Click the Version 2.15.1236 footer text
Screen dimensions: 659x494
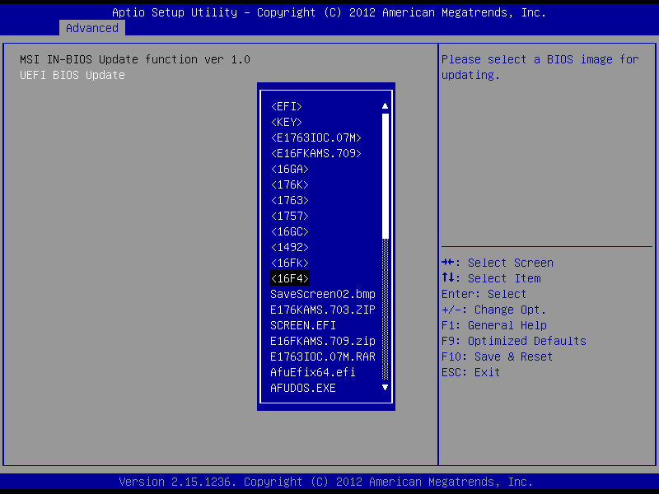pos(325,482)
